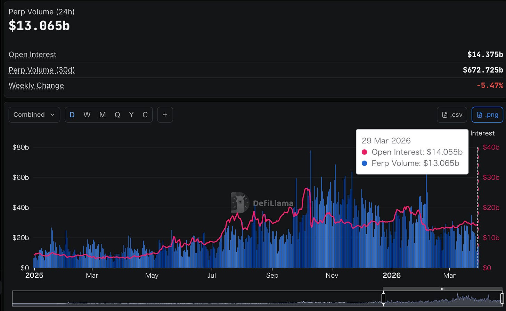Click the $13.065b Perp Volume headline value

(39, 26)
